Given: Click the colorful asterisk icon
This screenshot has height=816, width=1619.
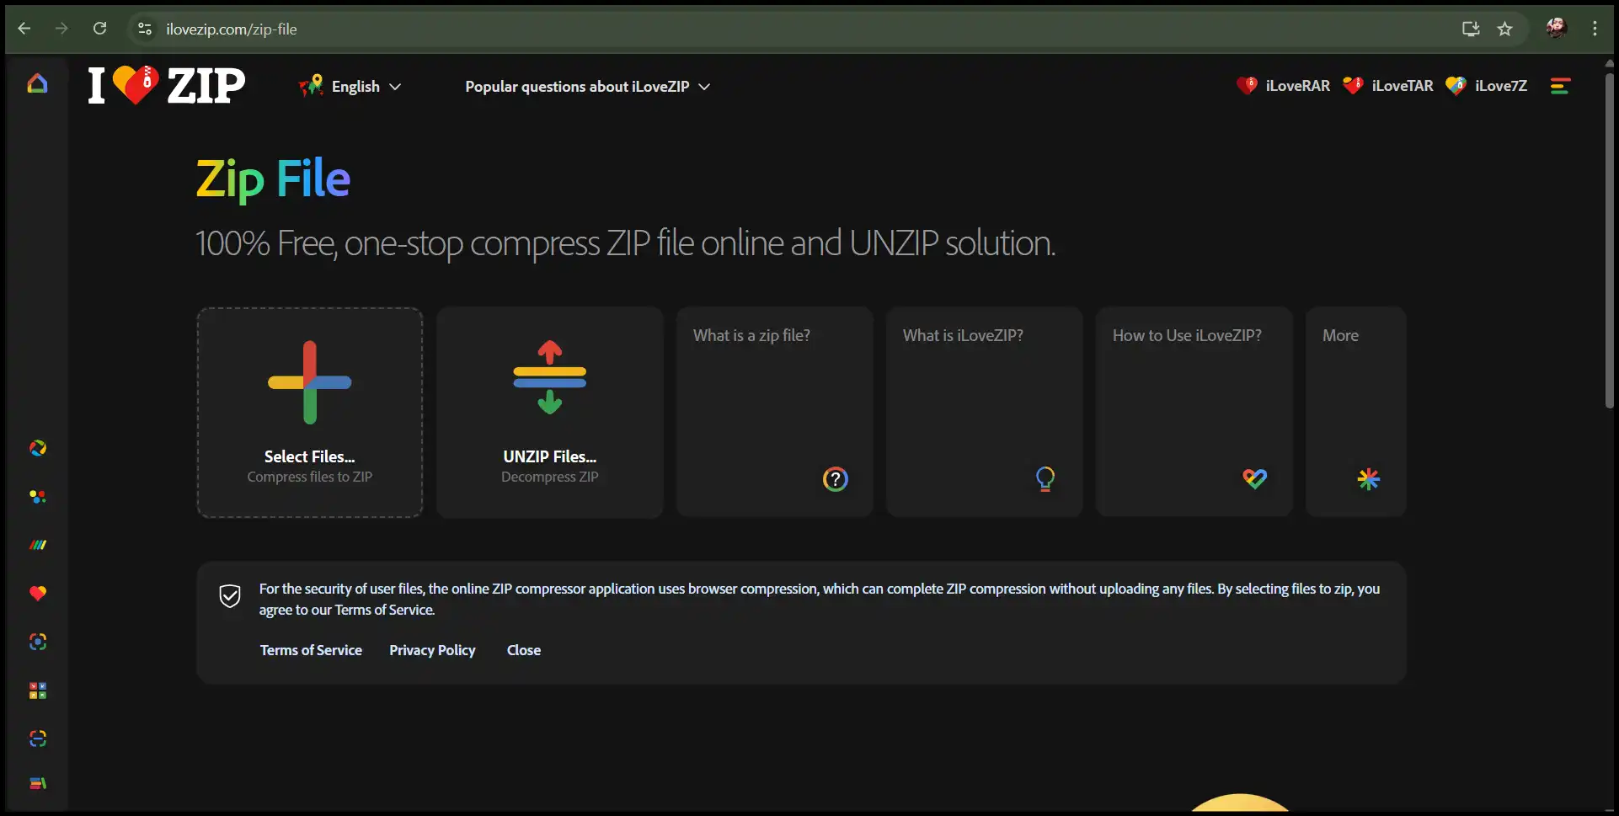Looking at the screenshot, I should point(1369,479).
